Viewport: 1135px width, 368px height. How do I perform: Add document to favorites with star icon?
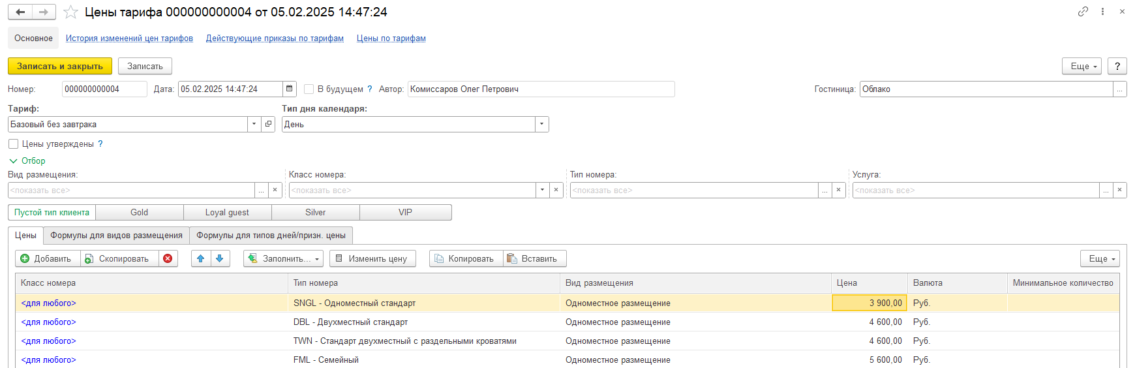point(70,12)
